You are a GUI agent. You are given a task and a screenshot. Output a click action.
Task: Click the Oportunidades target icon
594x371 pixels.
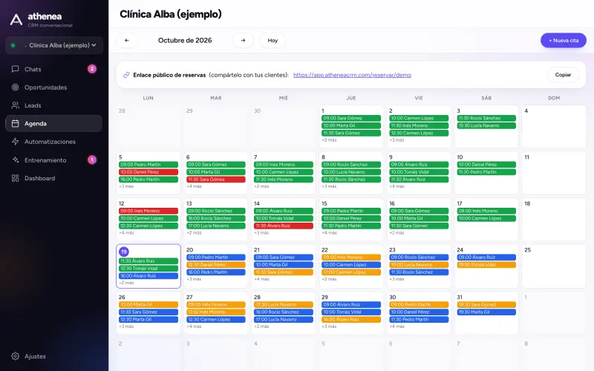(15, 87)
